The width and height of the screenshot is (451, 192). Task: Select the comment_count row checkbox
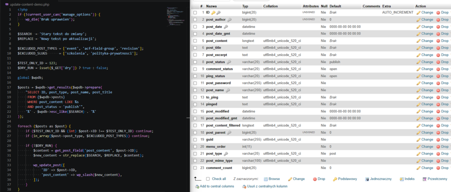tap(195, 168)
